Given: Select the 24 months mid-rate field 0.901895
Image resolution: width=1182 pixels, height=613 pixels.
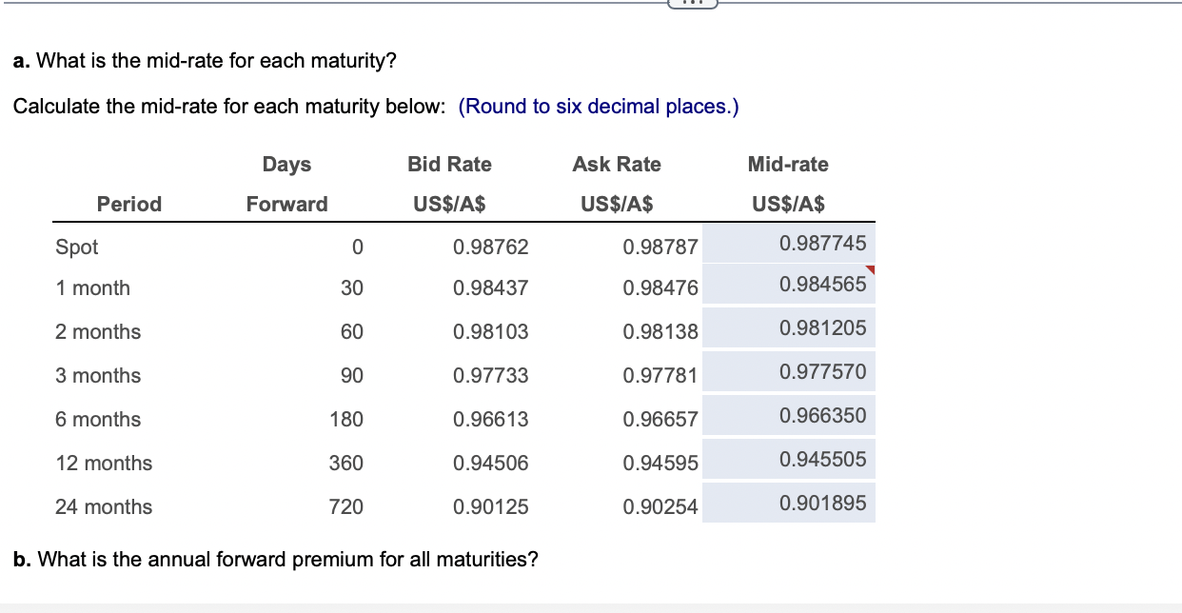Looking at the screenshot, I should pyautogui.click(x=789, y=504).
